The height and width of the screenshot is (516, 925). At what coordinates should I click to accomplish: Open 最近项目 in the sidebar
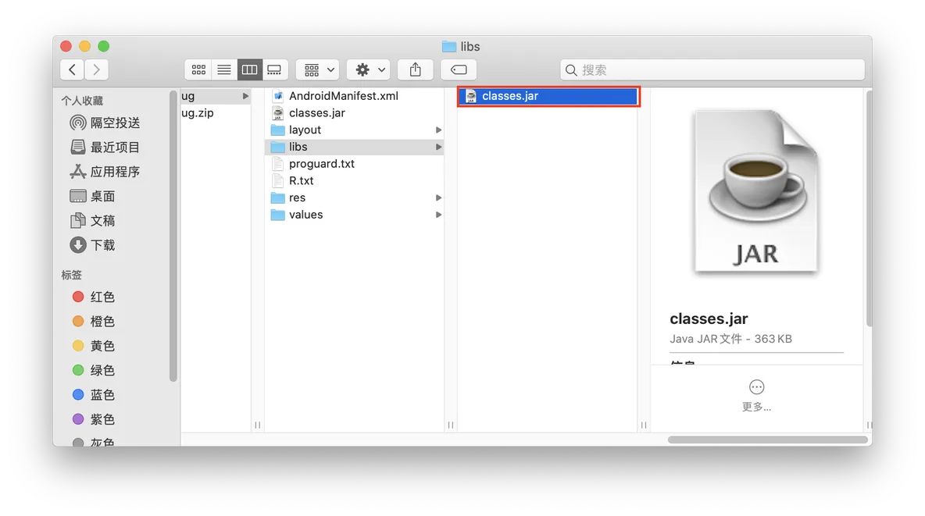click(105, 147)
